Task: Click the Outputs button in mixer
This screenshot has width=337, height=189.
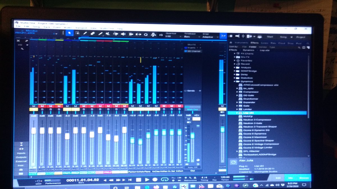Action: point(21,157)
